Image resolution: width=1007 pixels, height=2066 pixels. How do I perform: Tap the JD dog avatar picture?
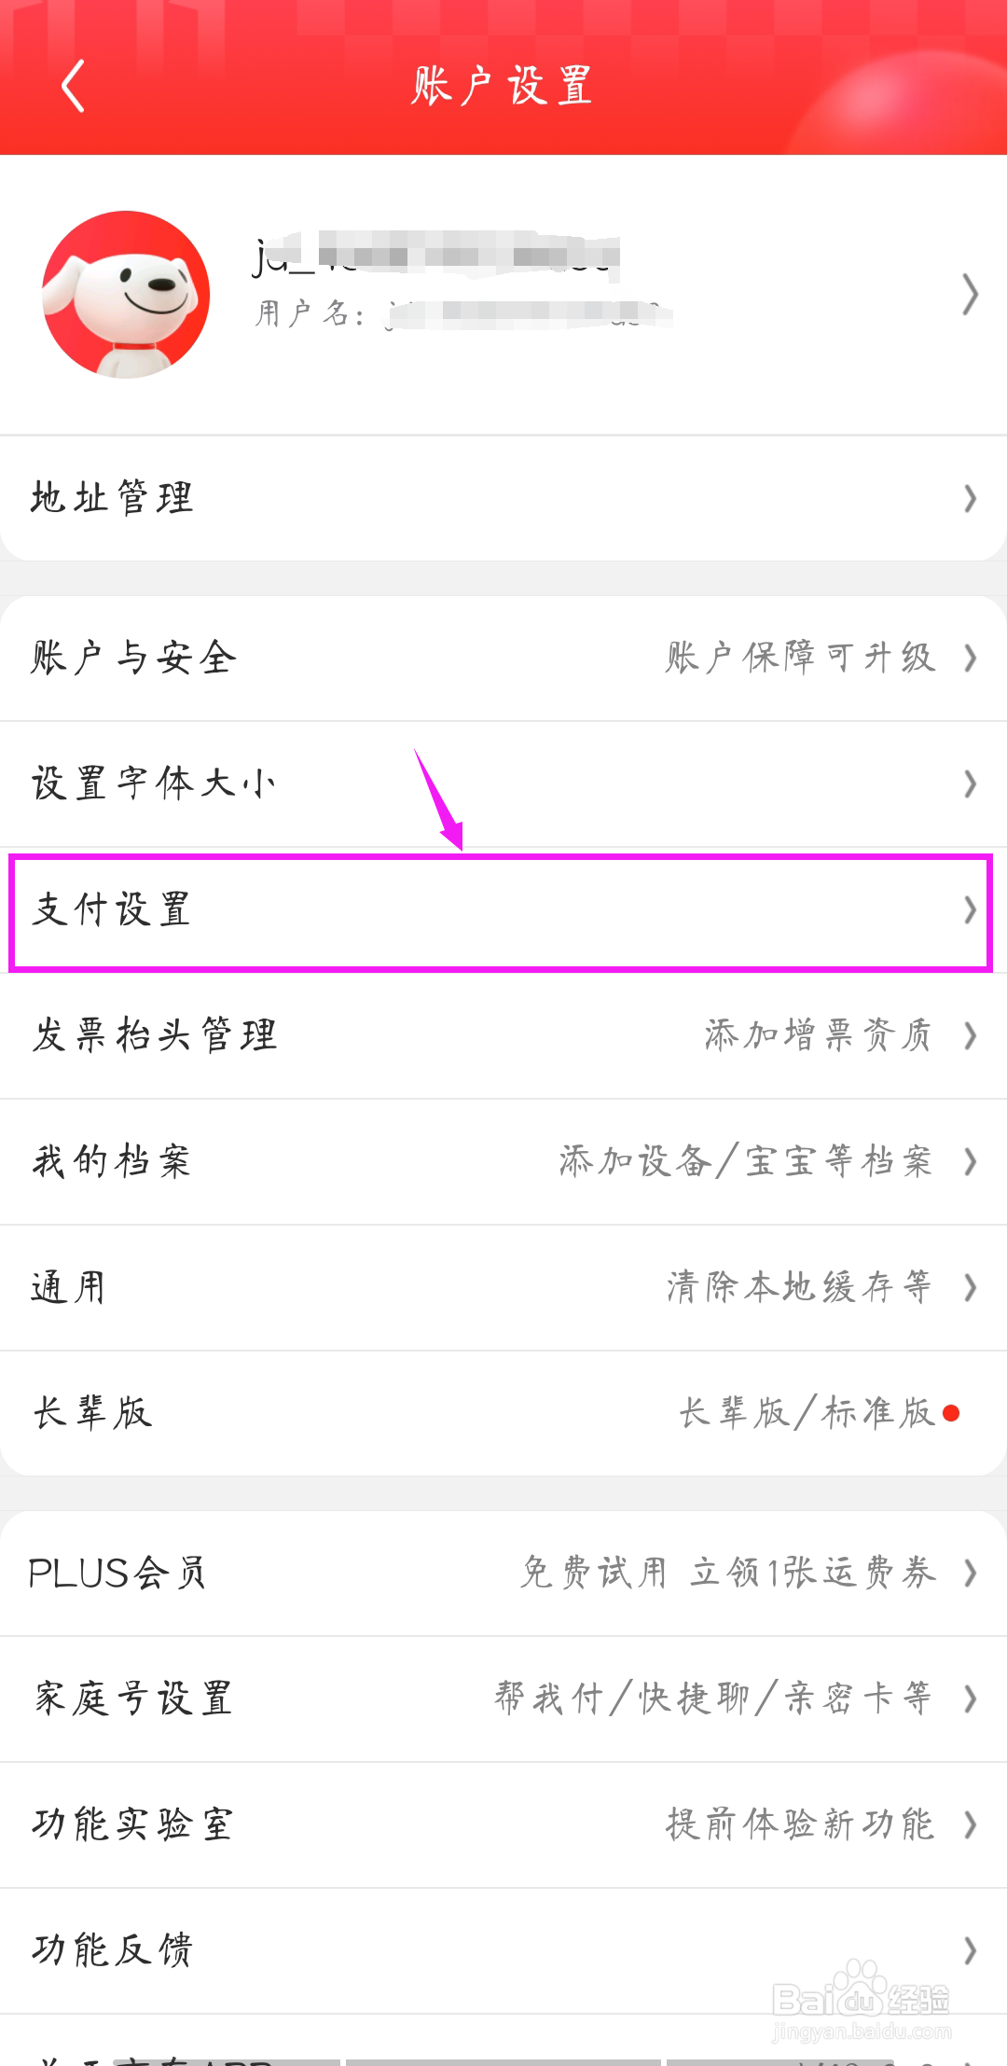[x=126, y=295]
